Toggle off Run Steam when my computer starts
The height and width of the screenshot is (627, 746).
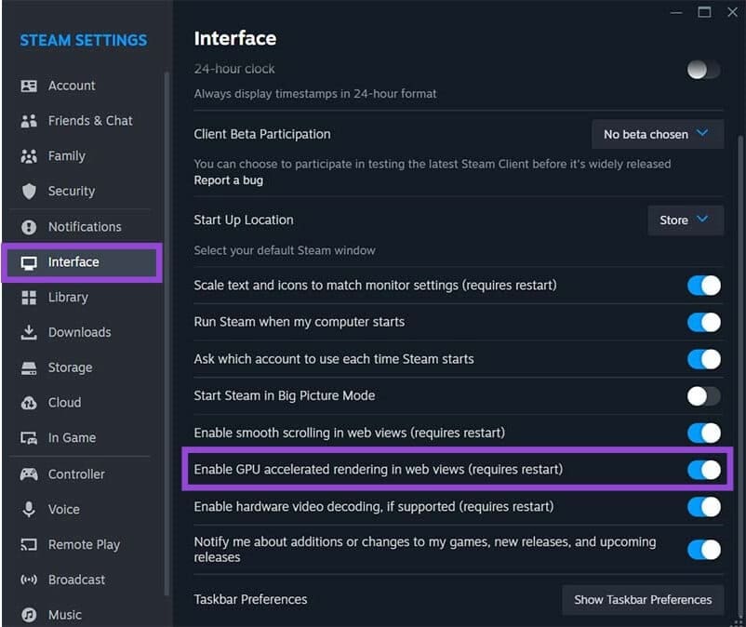[x=703, y=322]
